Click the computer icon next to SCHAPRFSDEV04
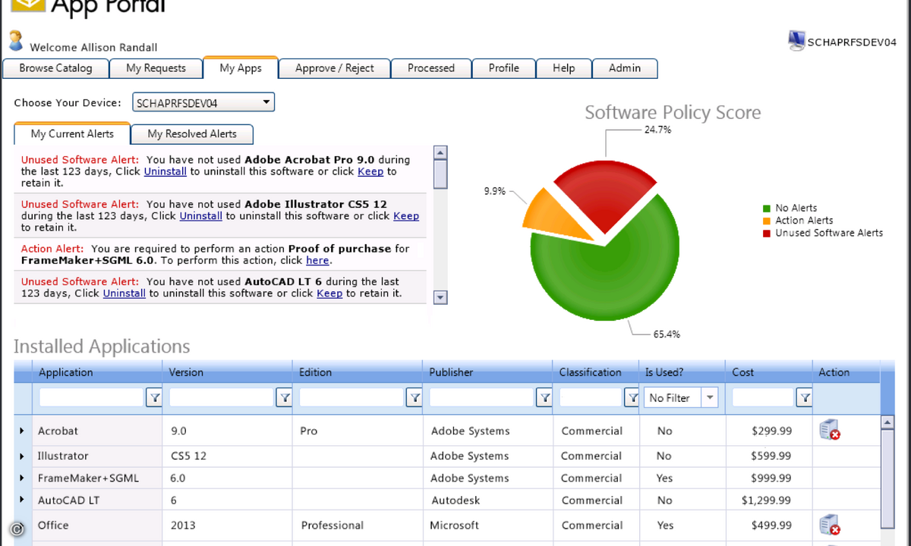 [x=796, y=41]
